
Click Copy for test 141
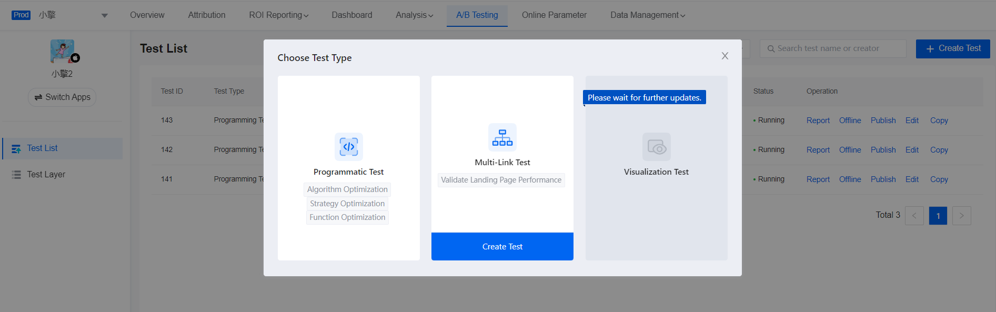coord(939,179)
